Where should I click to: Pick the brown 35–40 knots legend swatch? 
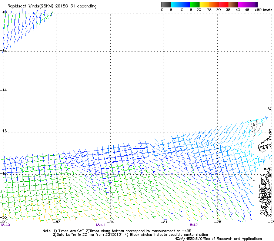tap(233, 4)
